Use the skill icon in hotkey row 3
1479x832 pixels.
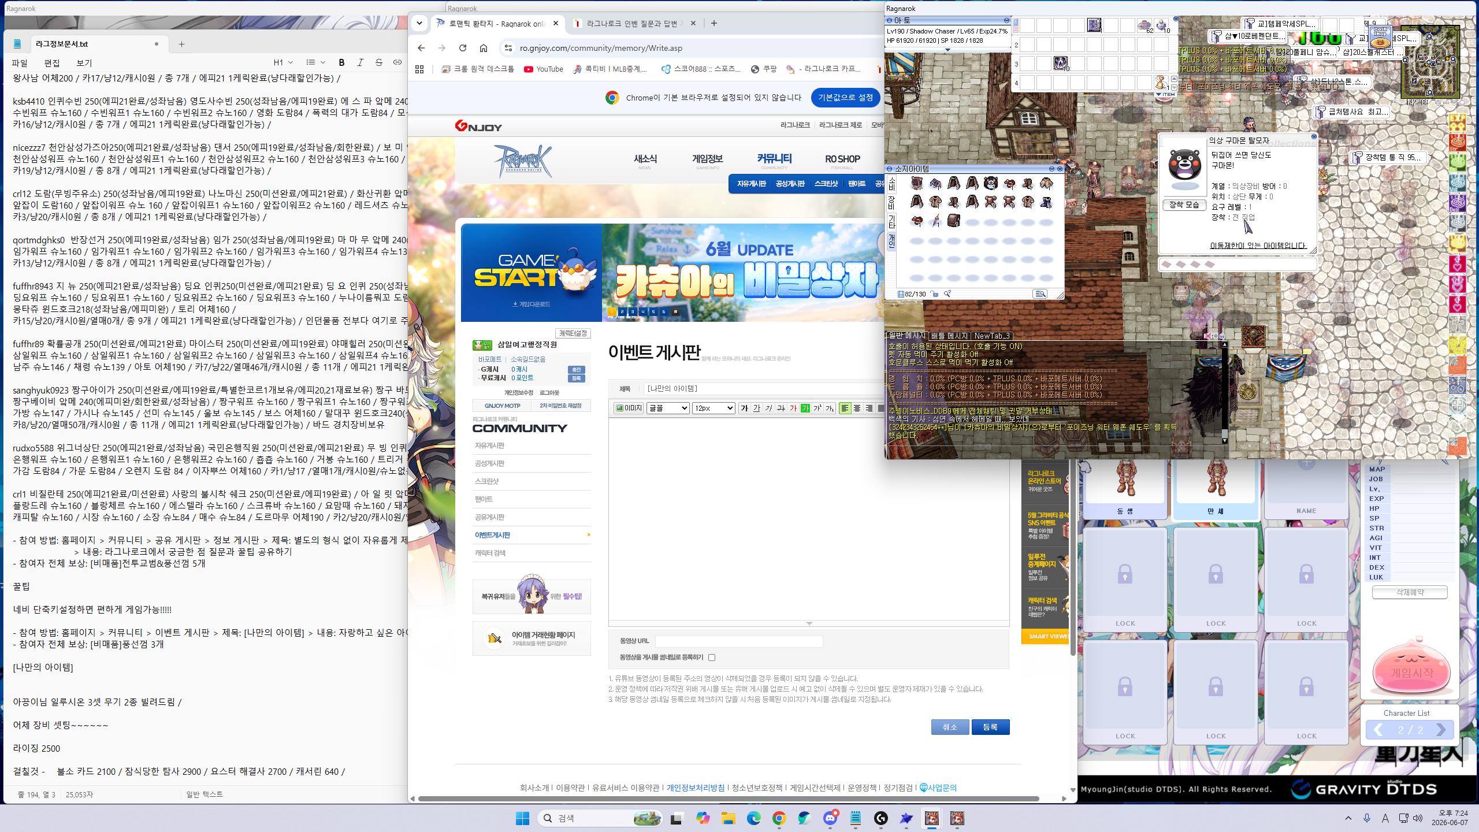1061,63
